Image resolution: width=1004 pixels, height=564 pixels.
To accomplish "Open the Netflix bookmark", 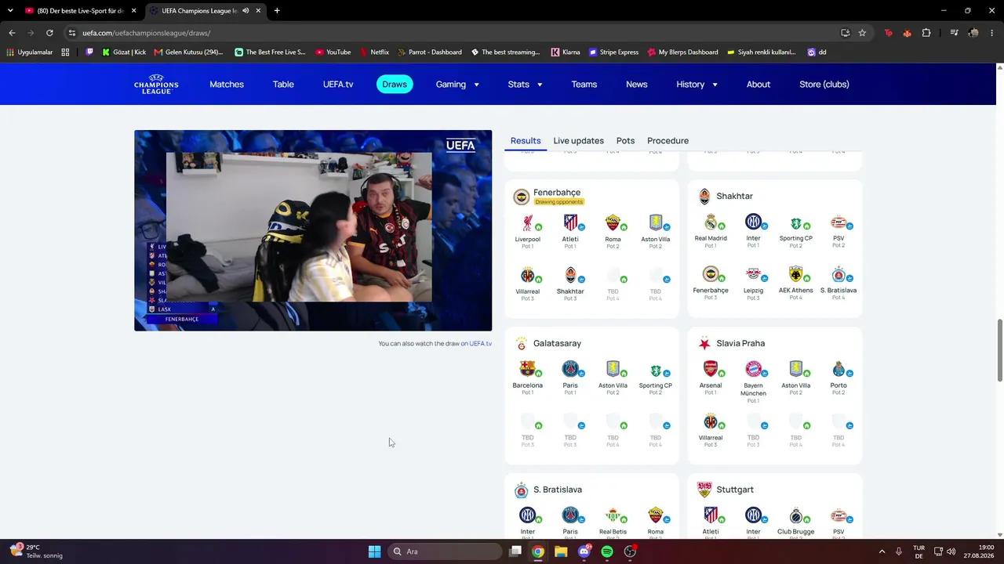I will tap(374, 52).
